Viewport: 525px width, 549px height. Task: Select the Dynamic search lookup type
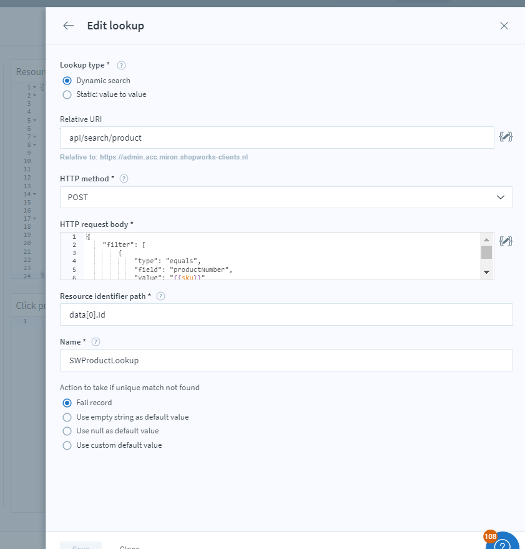tap(67, 81)
